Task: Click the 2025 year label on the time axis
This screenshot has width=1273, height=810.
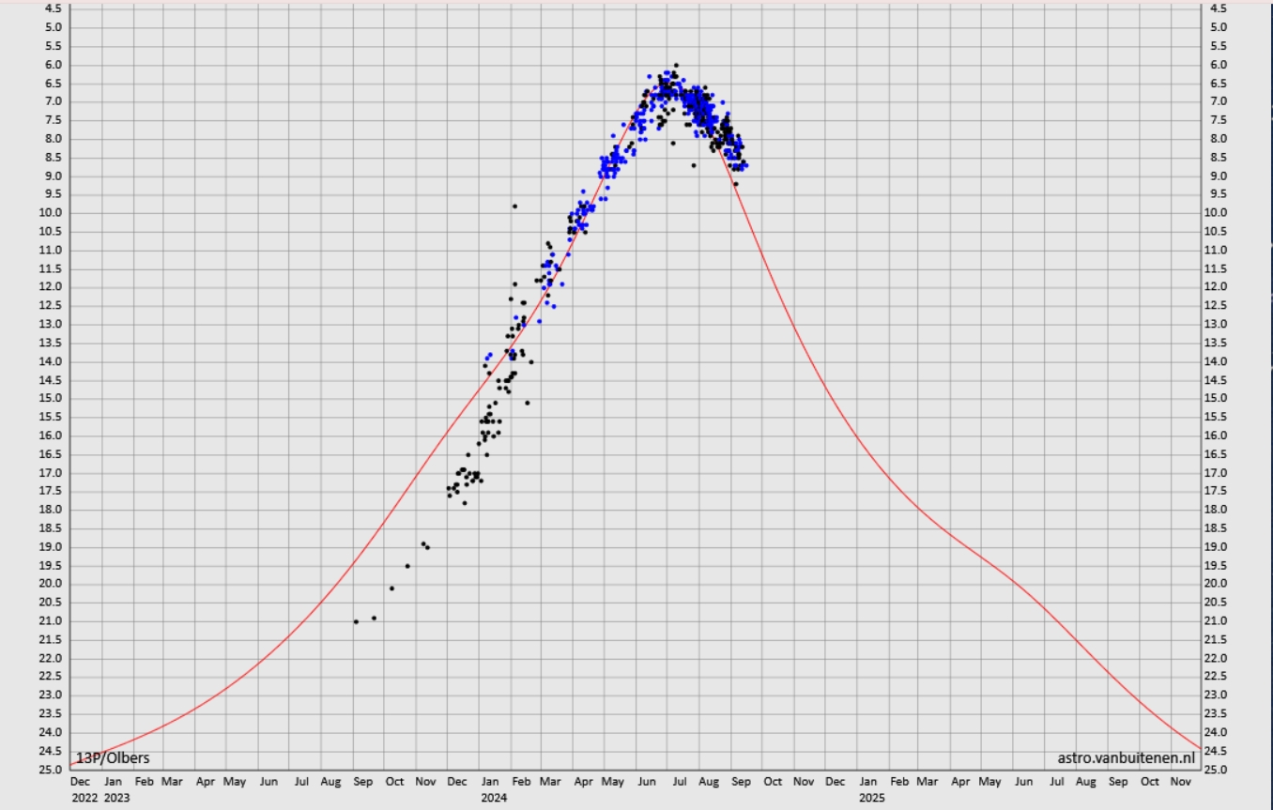Action: 871,798
